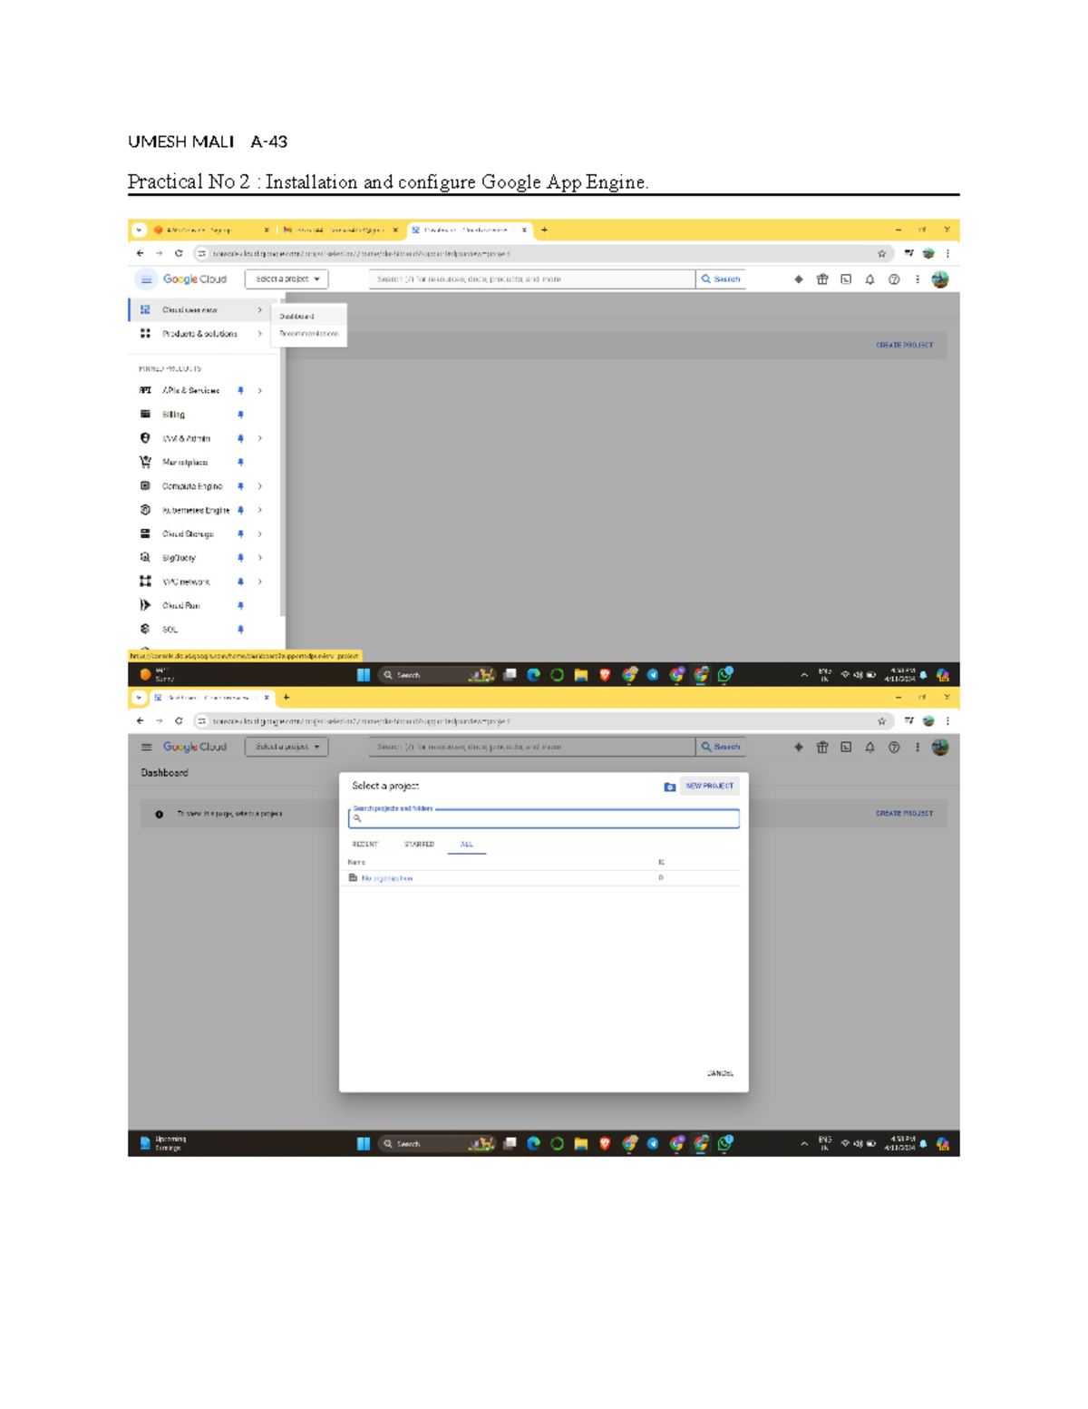Click the Products & solutions grid icon
Viewport: 1088px width, 1409px height.
(145, 334)
